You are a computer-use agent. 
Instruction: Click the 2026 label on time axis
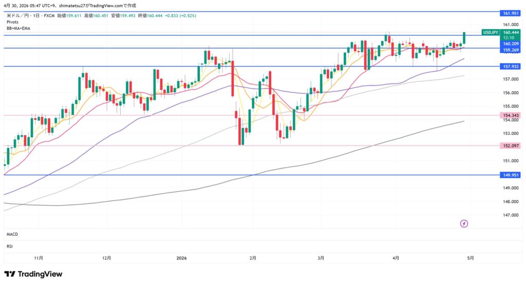coord(183,258)
